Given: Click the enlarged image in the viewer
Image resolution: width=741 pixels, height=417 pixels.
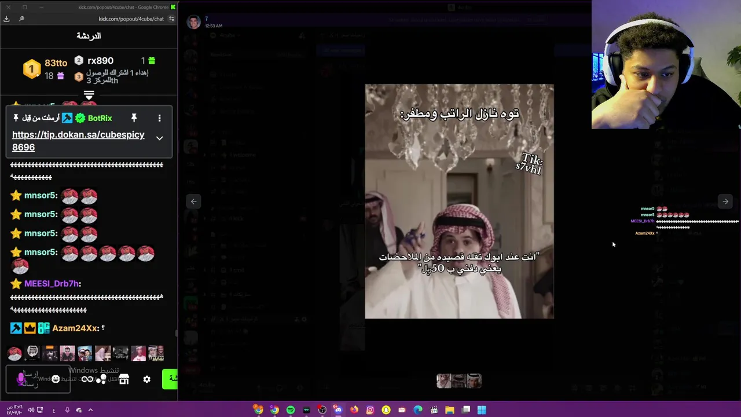Looking at the screenshot, I should click(459, 202).
